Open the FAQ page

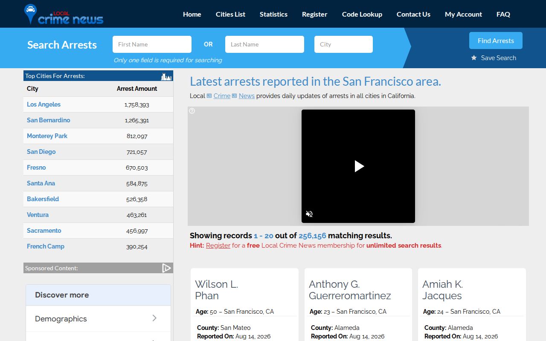coord(503,14)
